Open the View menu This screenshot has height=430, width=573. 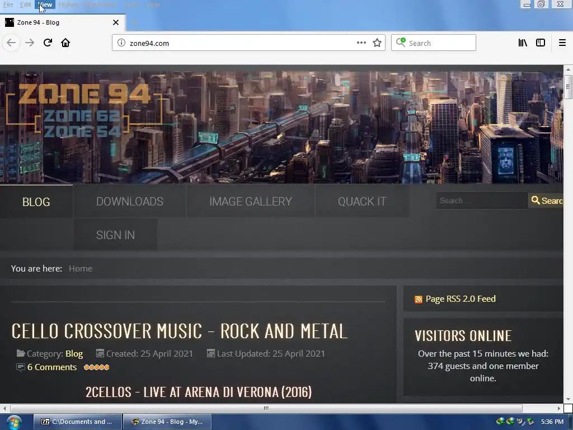coord(45,4)
